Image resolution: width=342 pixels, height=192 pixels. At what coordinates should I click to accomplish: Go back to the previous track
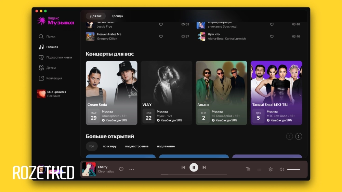[183, 167]
